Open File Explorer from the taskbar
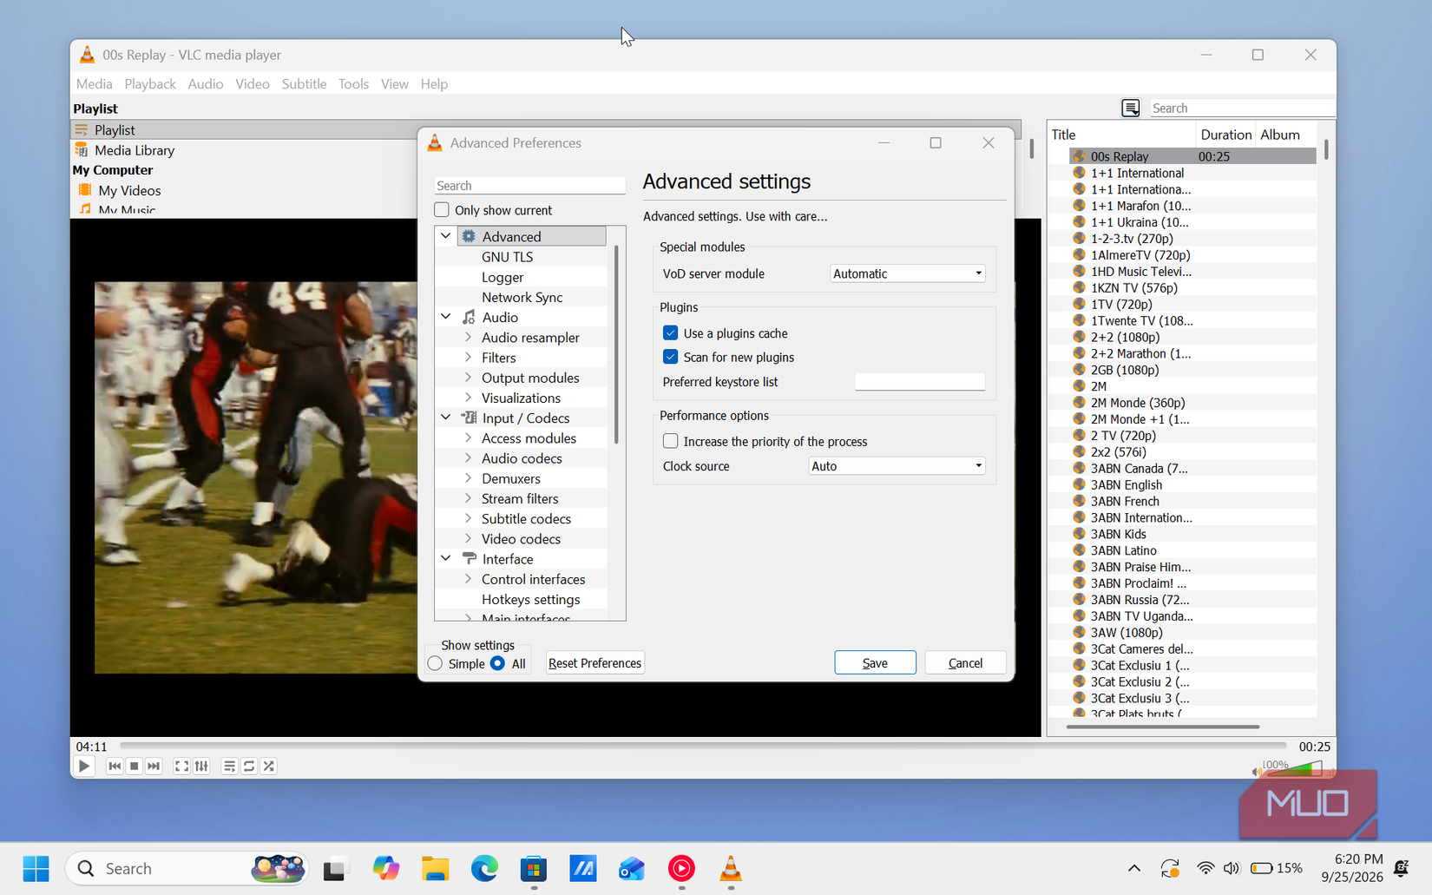 coord(435,868)
